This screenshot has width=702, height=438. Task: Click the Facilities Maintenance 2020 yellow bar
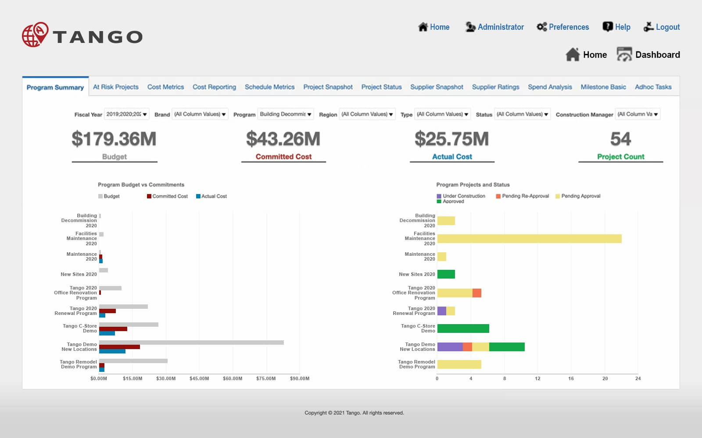(x=529, y=239)
